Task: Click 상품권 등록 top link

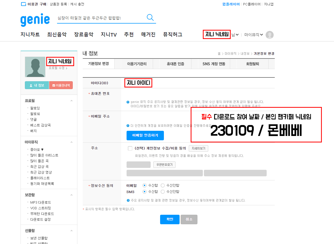Action: 58,4
